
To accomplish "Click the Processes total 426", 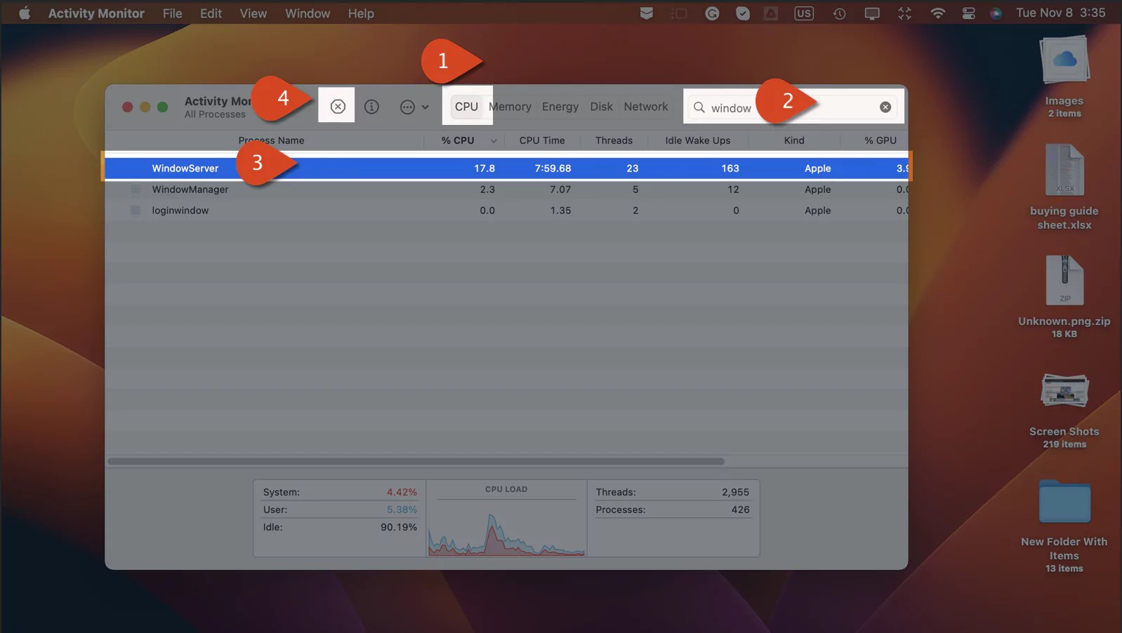I will [x=740, y=509].
